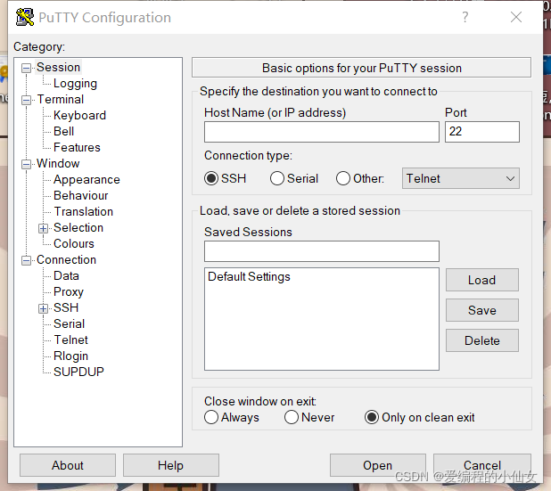The height and width of the screenshot is (491, 551).
Task: Collapse the Session tree node
Action: click(26, 68)
